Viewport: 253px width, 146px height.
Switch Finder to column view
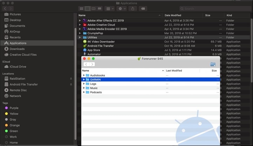(x=94, y=8)
